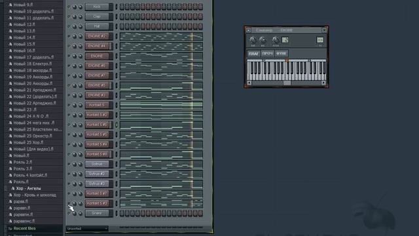Viewport: 419px width, 236px height.
Task: Open the piano roll preview of the Kontakt 5 channel
Action: click(x=161, y=105)
